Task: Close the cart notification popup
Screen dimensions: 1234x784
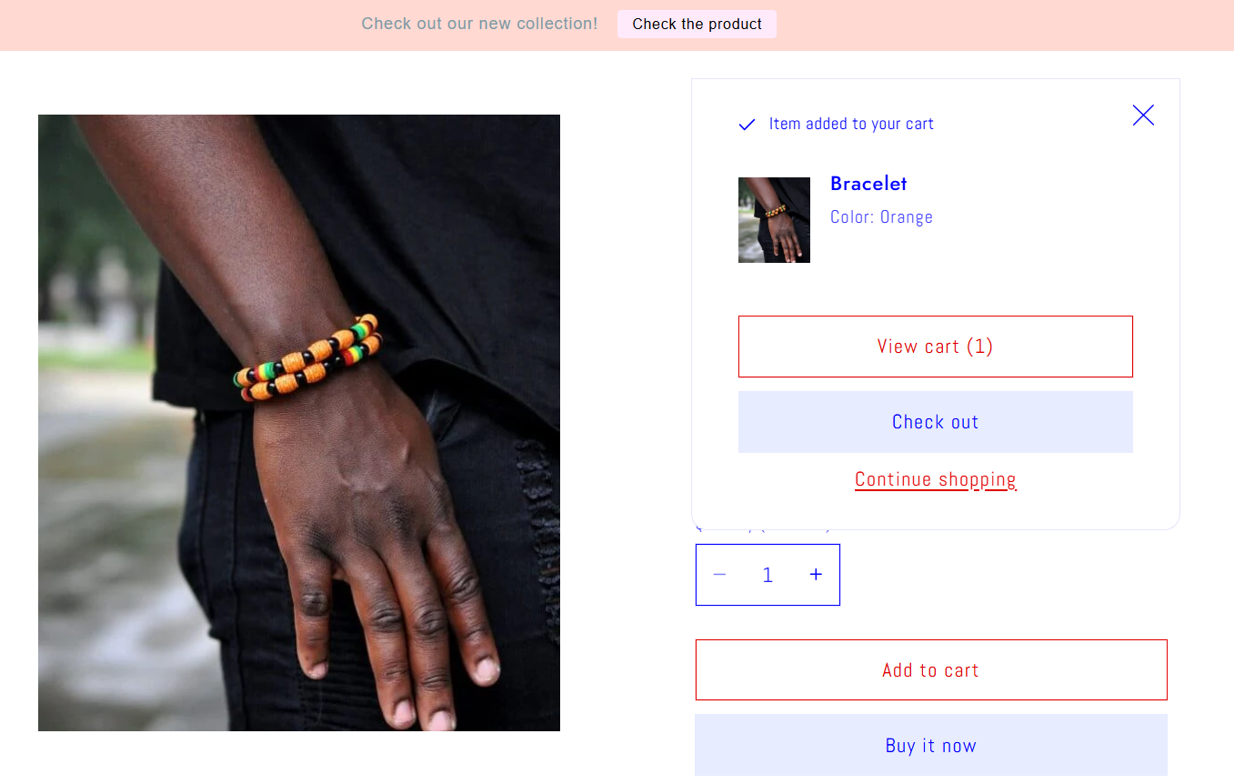Action: click(x=1143, y=115)
